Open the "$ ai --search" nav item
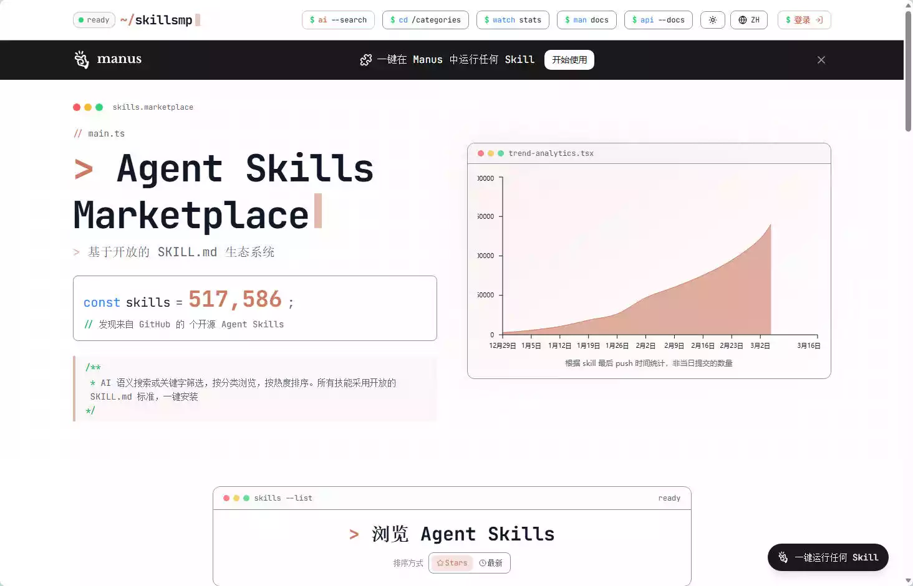The height and width of the screenshot is (586, 913). 338,20
